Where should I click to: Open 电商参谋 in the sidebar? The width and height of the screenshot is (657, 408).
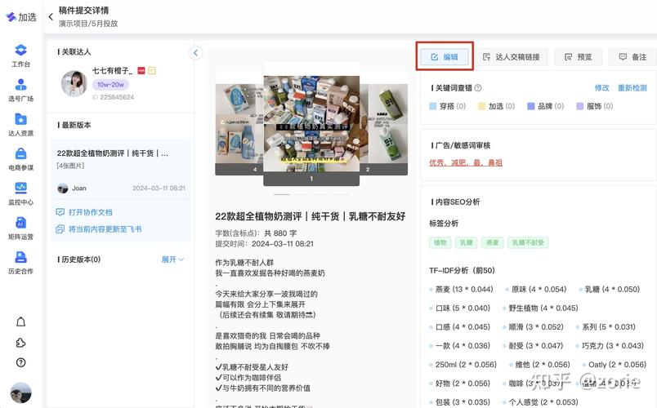coord(20,159)
